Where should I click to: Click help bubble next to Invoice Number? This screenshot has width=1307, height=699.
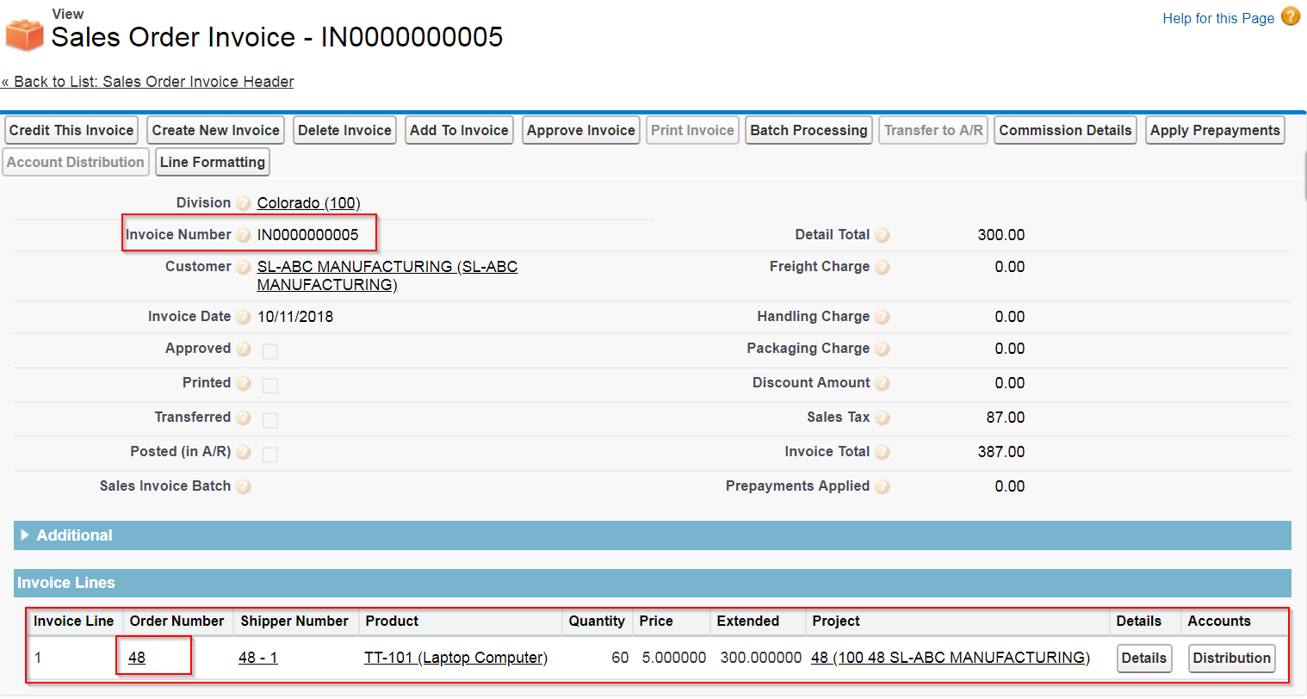click(x=244, y=235)
